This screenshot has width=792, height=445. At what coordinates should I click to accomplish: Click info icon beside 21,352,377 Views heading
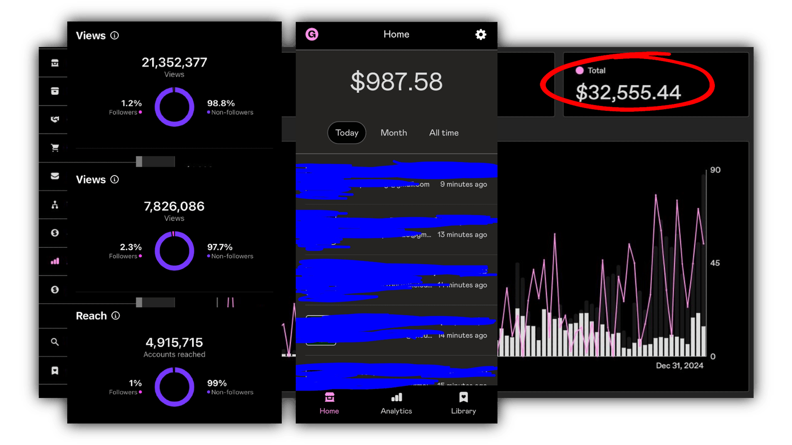pos(115,36)
